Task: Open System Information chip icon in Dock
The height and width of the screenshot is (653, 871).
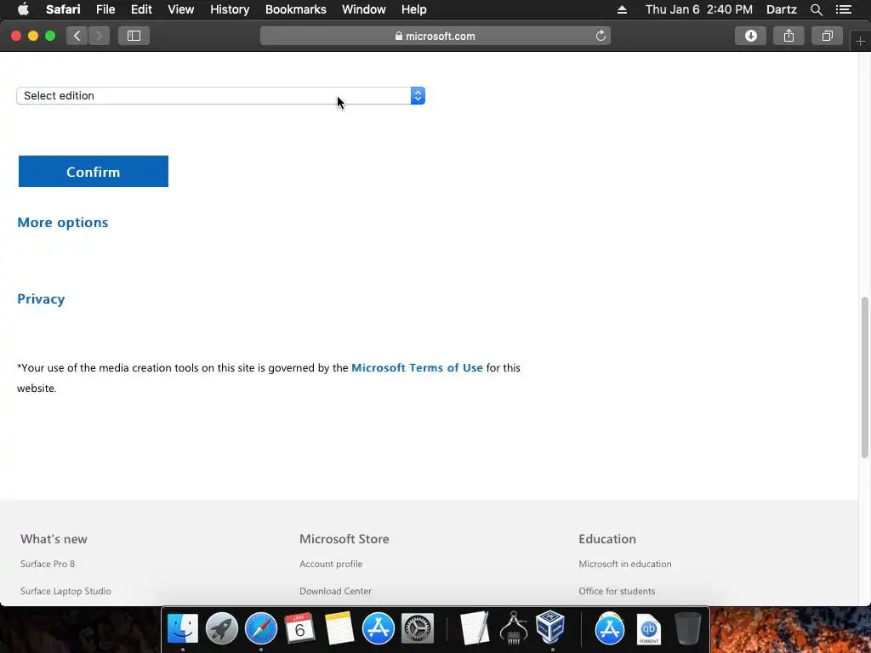Action: click(514, 628)
